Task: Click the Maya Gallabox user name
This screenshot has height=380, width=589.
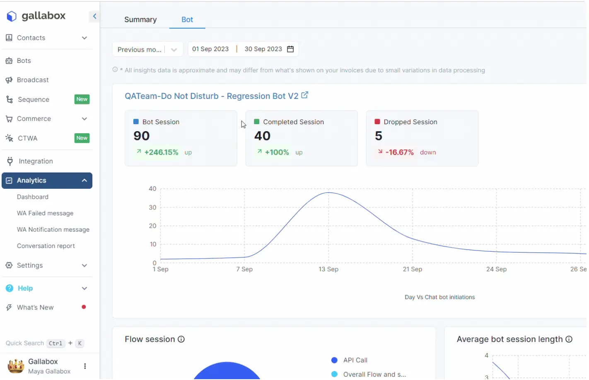Action: tap(49, 372)
